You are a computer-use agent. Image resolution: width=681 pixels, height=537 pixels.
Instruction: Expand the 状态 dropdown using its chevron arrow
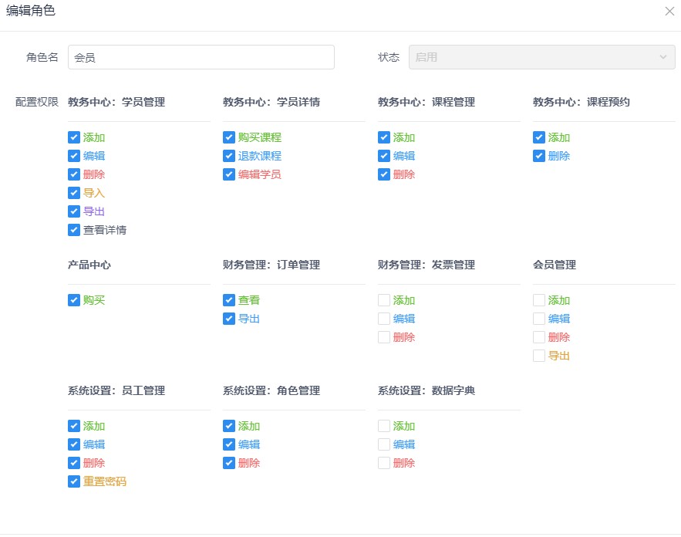point(662,57)
